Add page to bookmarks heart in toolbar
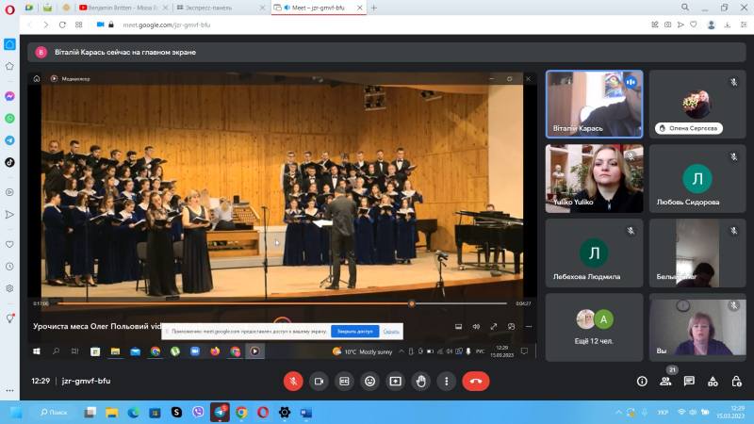This screenshot has height=424, width=754. pyautogui.click(x=694, y=24)
